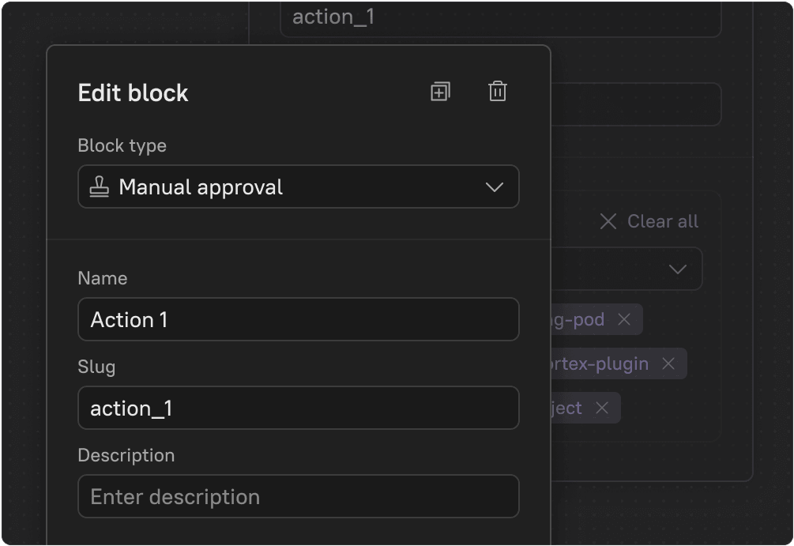The width and height of the screenshot is (794, 546).
Task: Click the X icon next to Clear all
Action: (x=607, y=221)
